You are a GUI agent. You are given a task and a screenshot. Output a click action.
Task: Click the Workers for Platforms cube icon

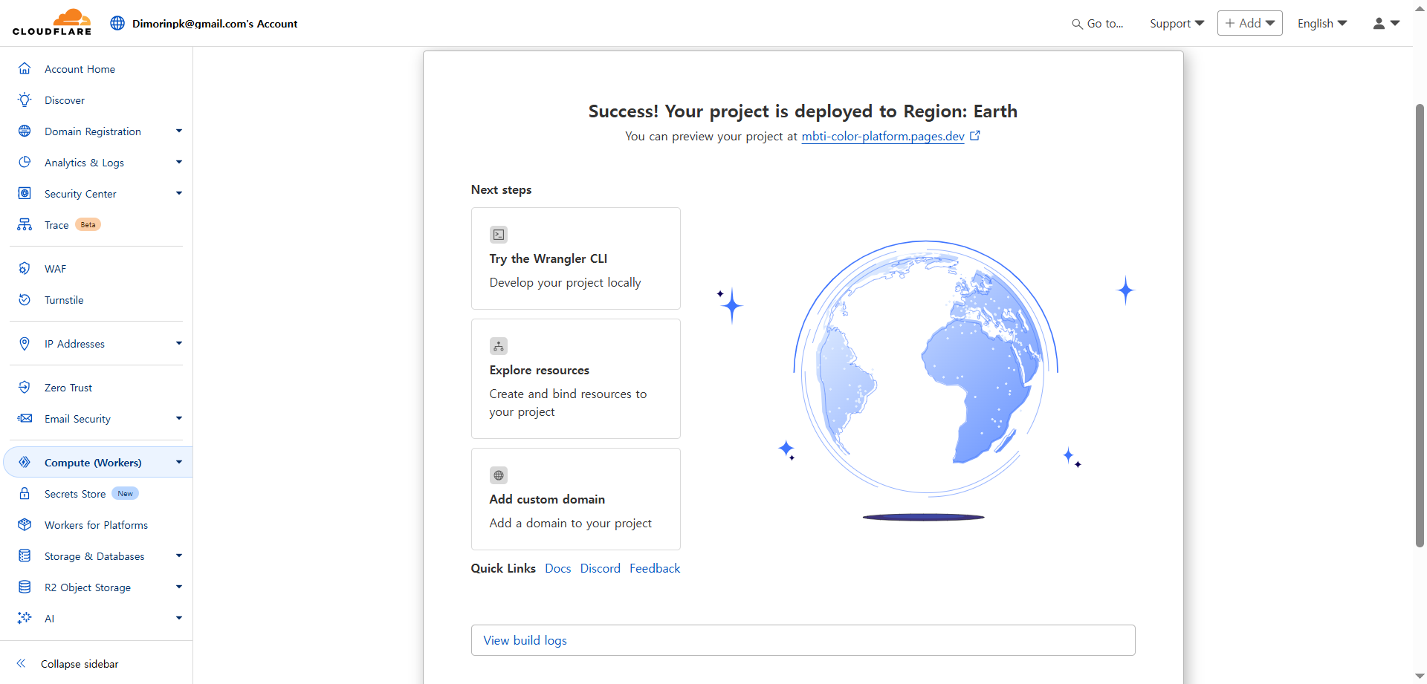coord(25,524)
